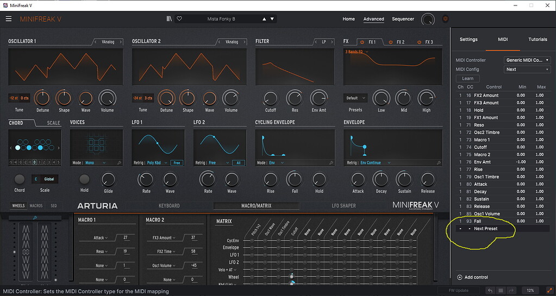The width and height of the screenshot is (556, 296).
Task: Switch to the SCALE tab
Action: pos(54,123)
